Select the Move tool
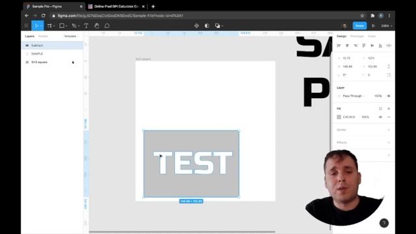Image resolution: width=416 pixels, height=234 pixels. click(36, 26)
